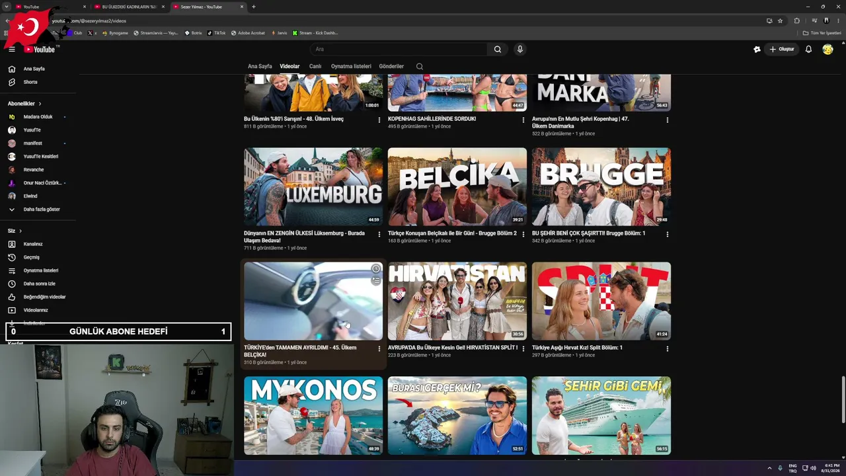Click the search magnifier button
Image resolution: width=846 pixels, height=476 pixels.
(498, 49)
